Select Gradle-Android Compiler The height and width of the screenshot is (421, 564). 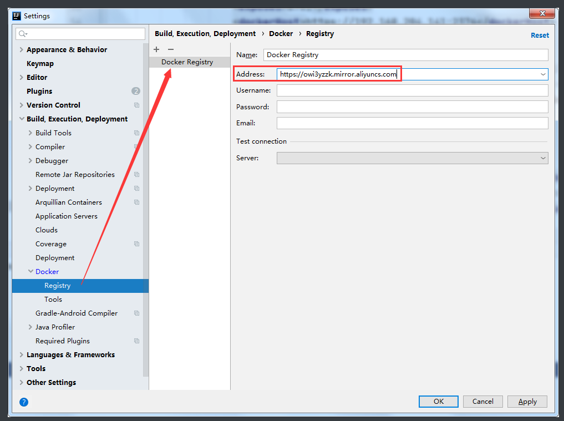tap(77, 313)
